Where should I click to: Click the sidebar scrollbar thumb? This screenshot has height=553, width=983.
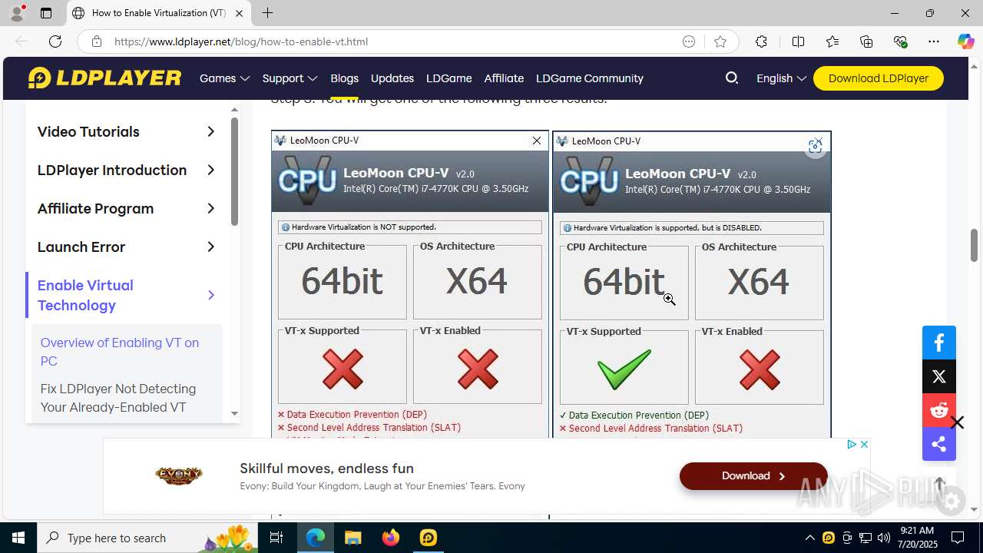tap(234, 171)
